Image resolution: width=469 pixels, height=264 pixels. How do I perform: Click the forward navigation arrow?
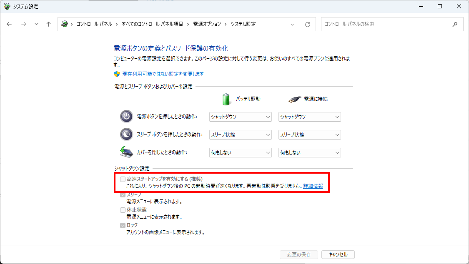pyautogui.click(x=24, y=24)
